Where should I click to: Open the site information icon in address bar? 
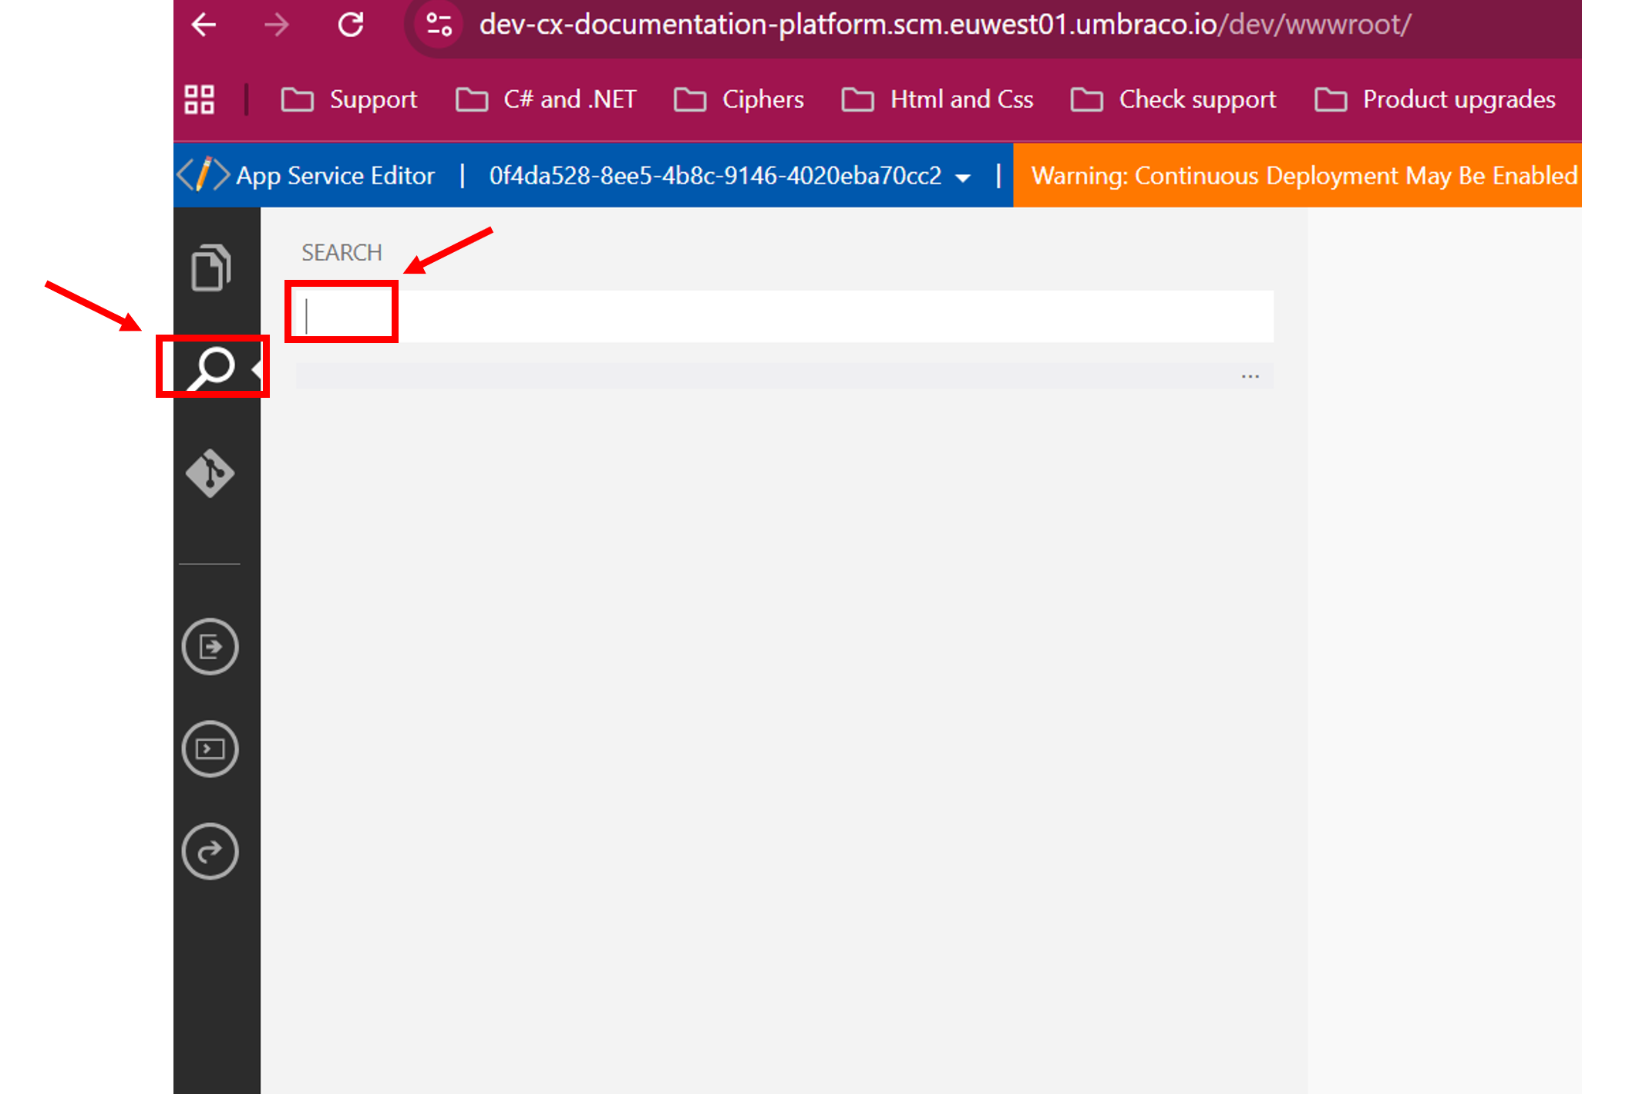coord(439,25)
